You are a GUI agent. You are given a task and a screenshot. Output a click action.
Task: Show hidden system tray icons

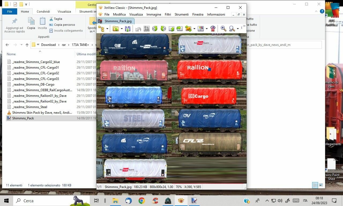[267, 201]
